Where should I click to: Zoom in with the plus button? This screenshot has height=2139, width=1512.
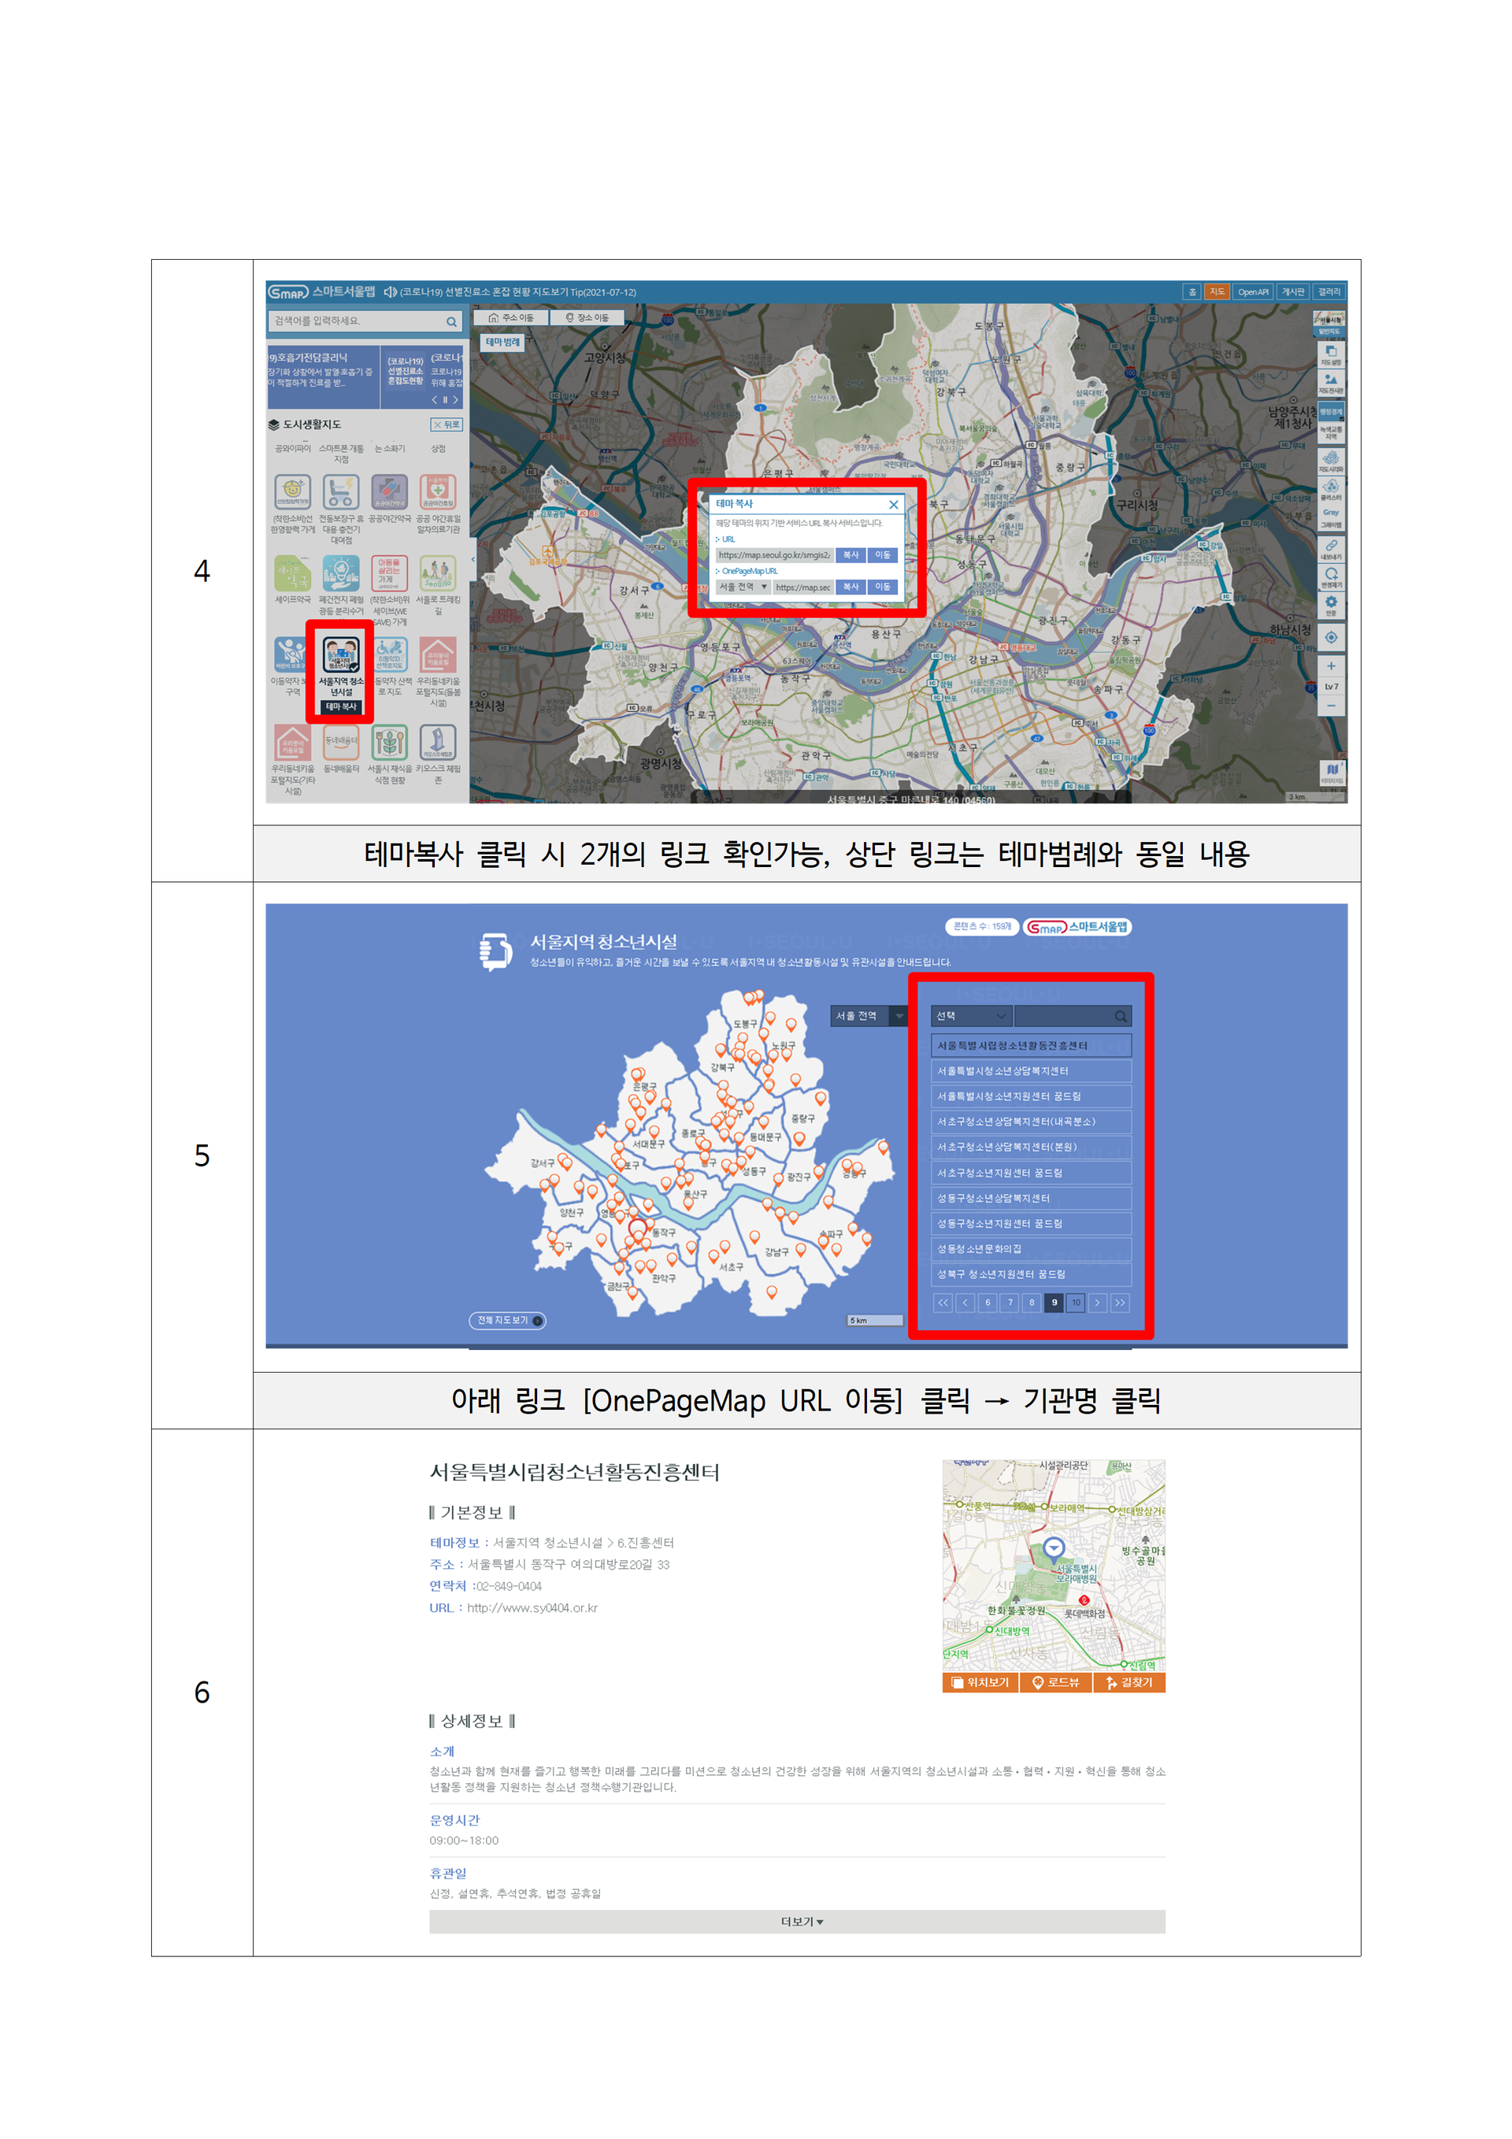pyautogui.click(x=1331, y=666)
